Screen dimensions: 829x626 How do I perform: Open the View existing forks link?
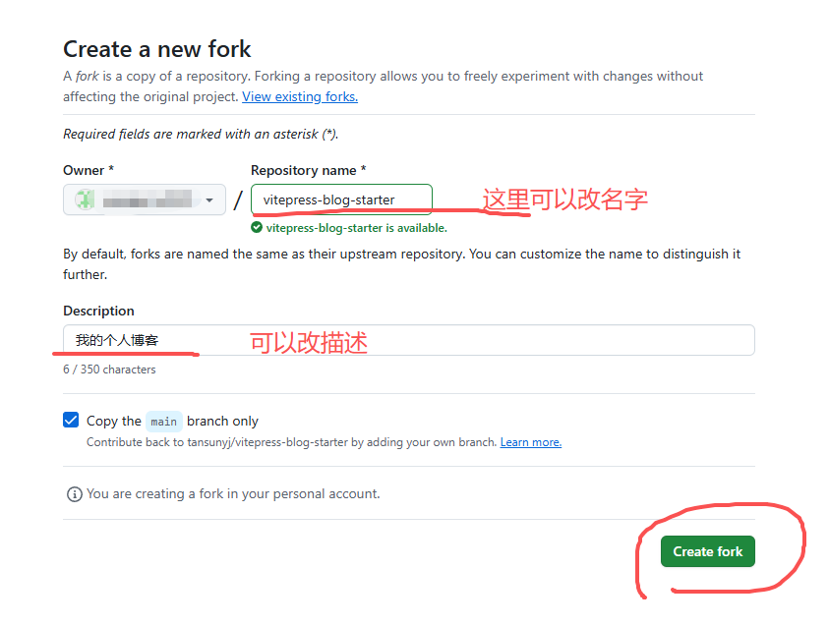pyautogui.click(x=300, y=96)
